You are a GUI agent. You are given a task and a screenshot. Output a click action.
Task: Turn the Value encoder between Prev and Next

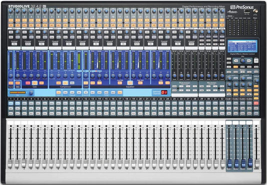pos(242,61)
